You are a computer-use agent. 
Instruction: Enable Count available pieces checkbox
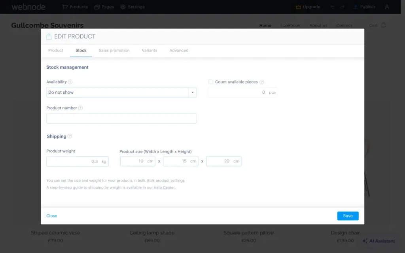tap(211, 82)
